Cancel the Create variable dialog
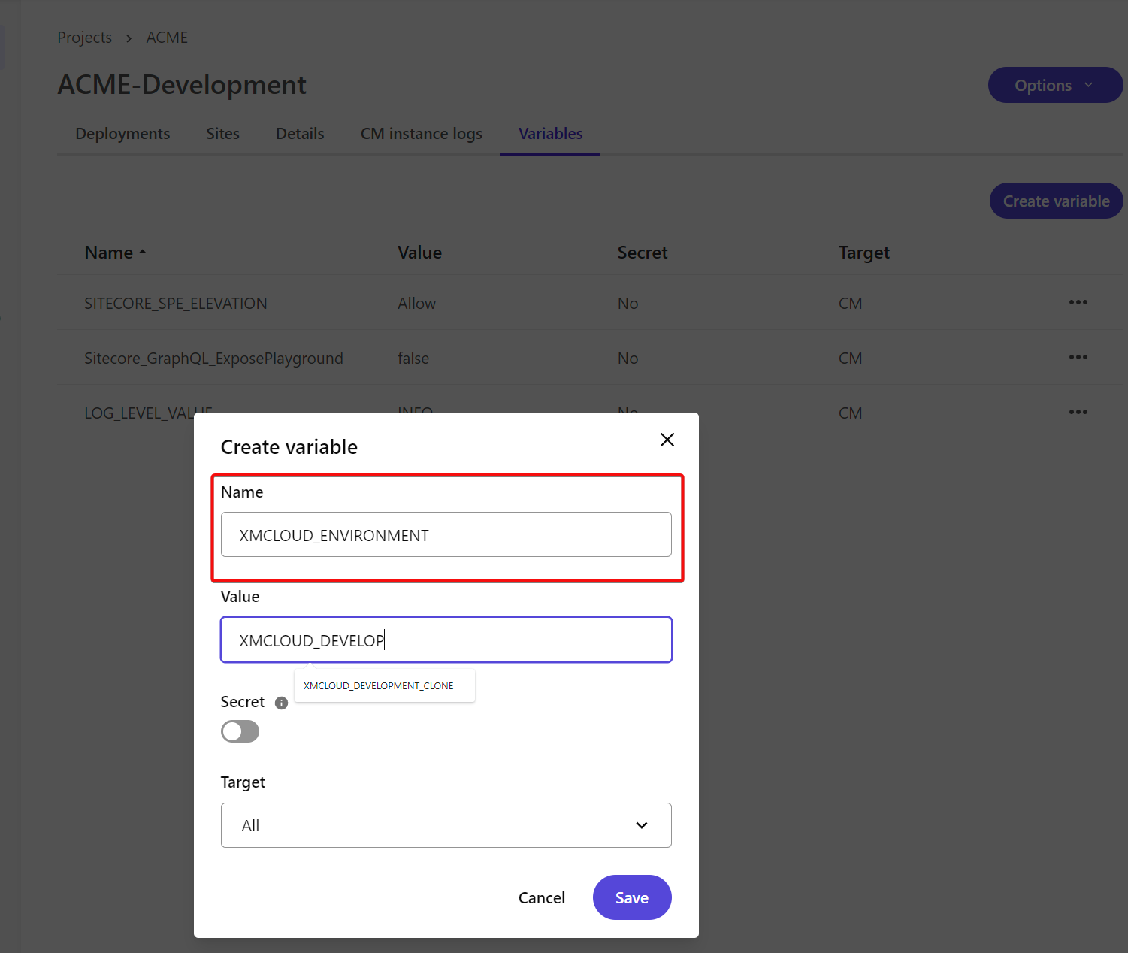 click(x=541, y=898)
